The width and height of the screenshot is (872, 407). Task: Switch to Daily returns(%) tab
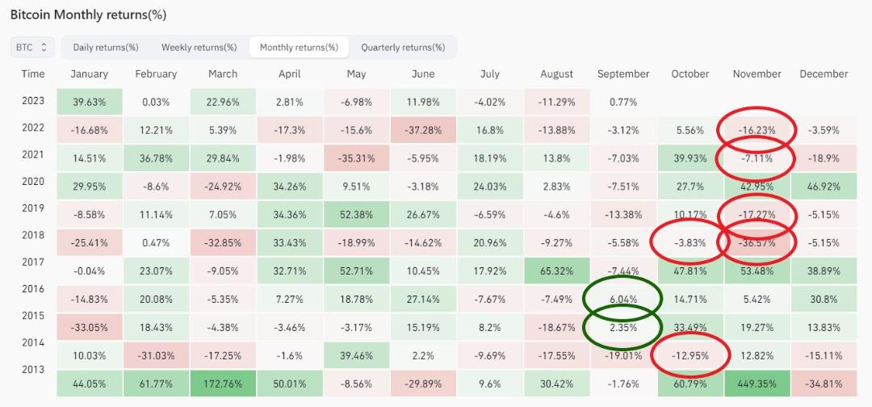(106, 48)
